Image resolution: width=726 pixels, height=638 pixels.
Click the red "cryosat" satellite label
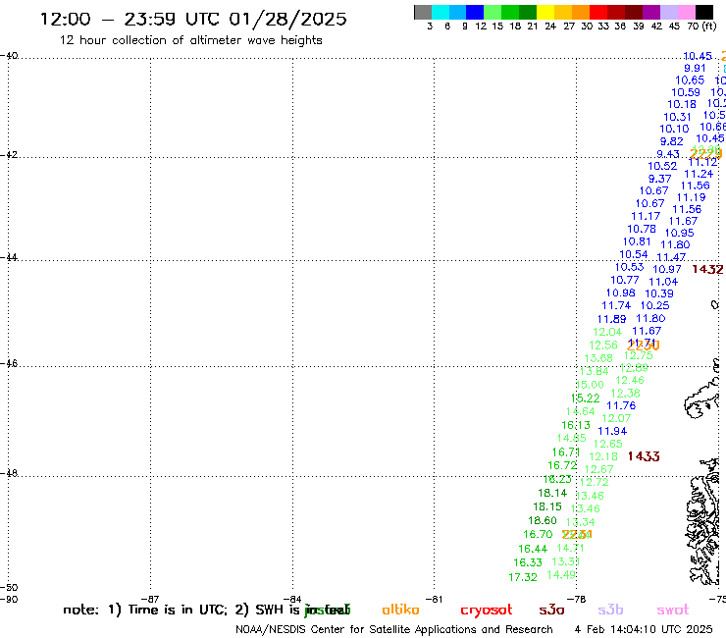(487, 610)
